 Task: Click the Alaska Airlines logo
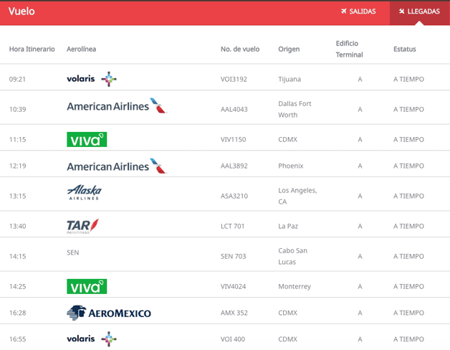85,192
